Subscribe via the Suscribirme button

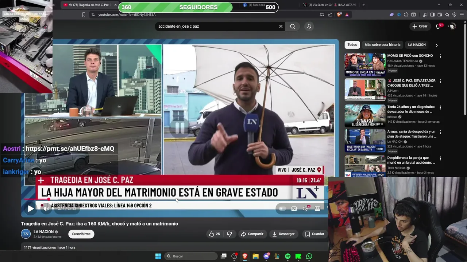coord(81,234)
